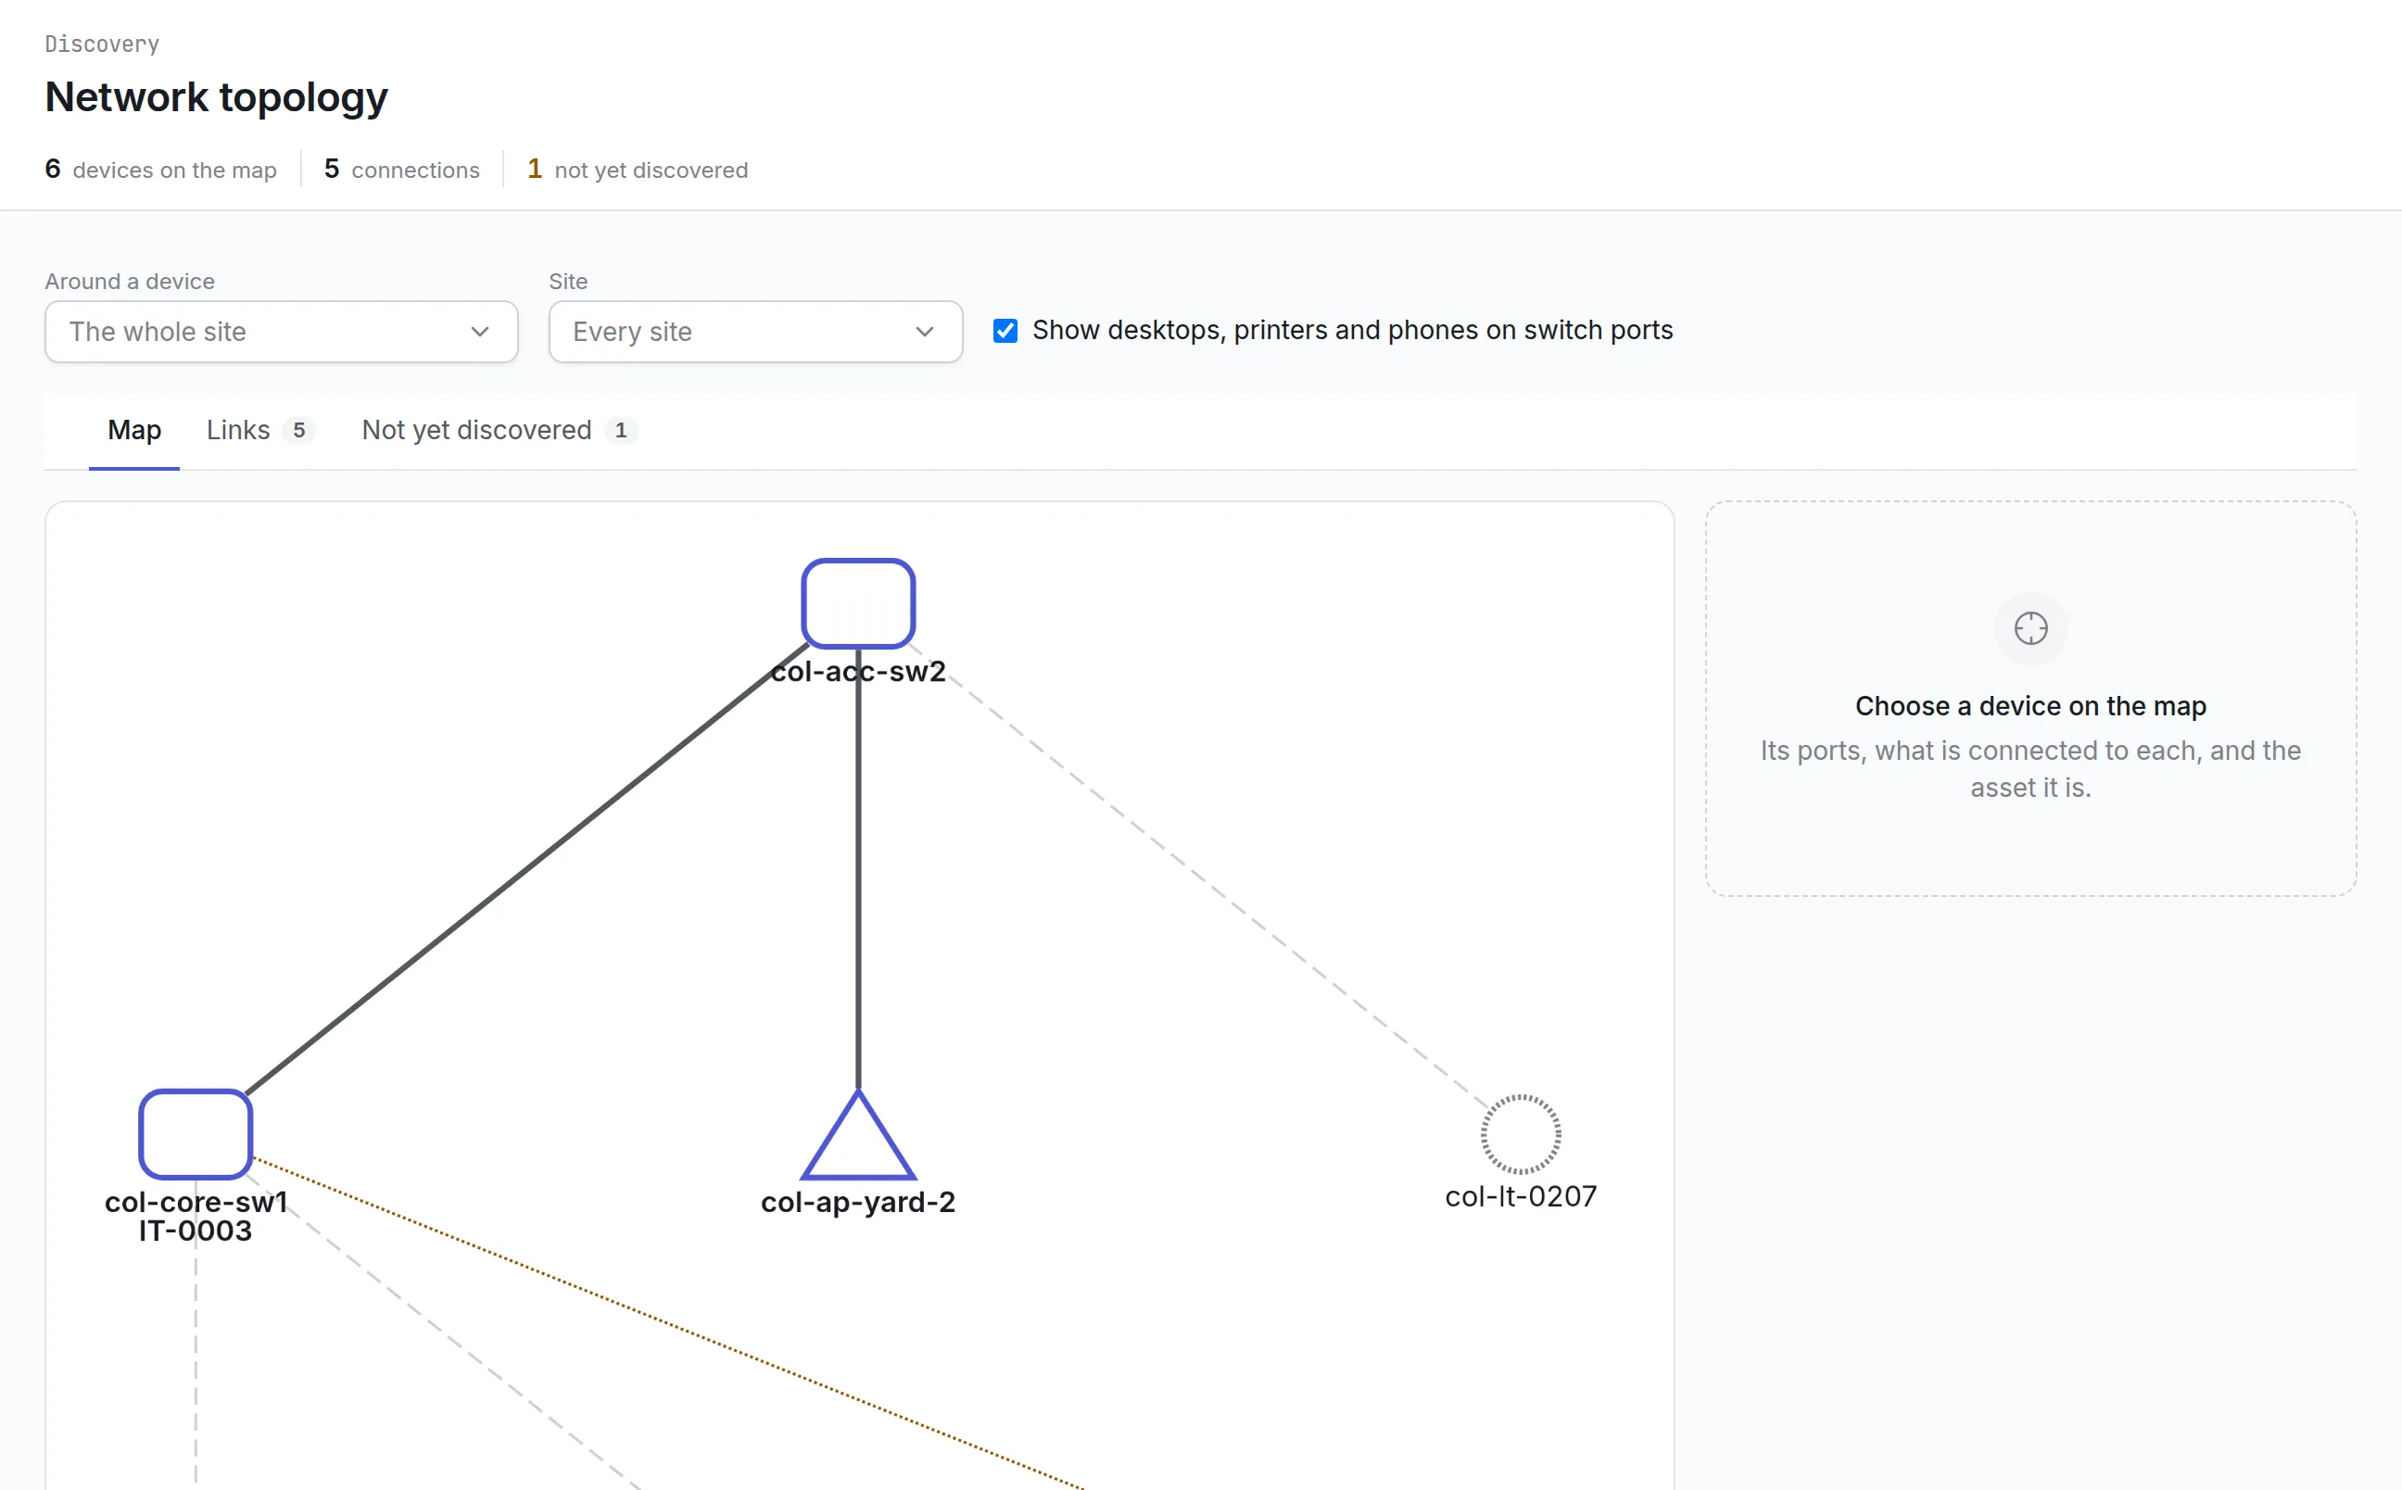This screenshot has width=2402, height=1490.
Task: Click the Not yet discovered count badge 1
Action: (x=621, y=431)
